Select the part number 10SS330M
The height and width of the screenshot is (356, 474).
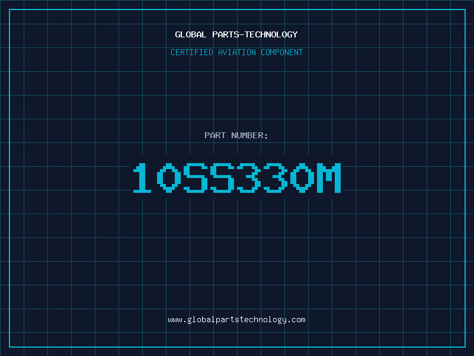tap(237, 177)
